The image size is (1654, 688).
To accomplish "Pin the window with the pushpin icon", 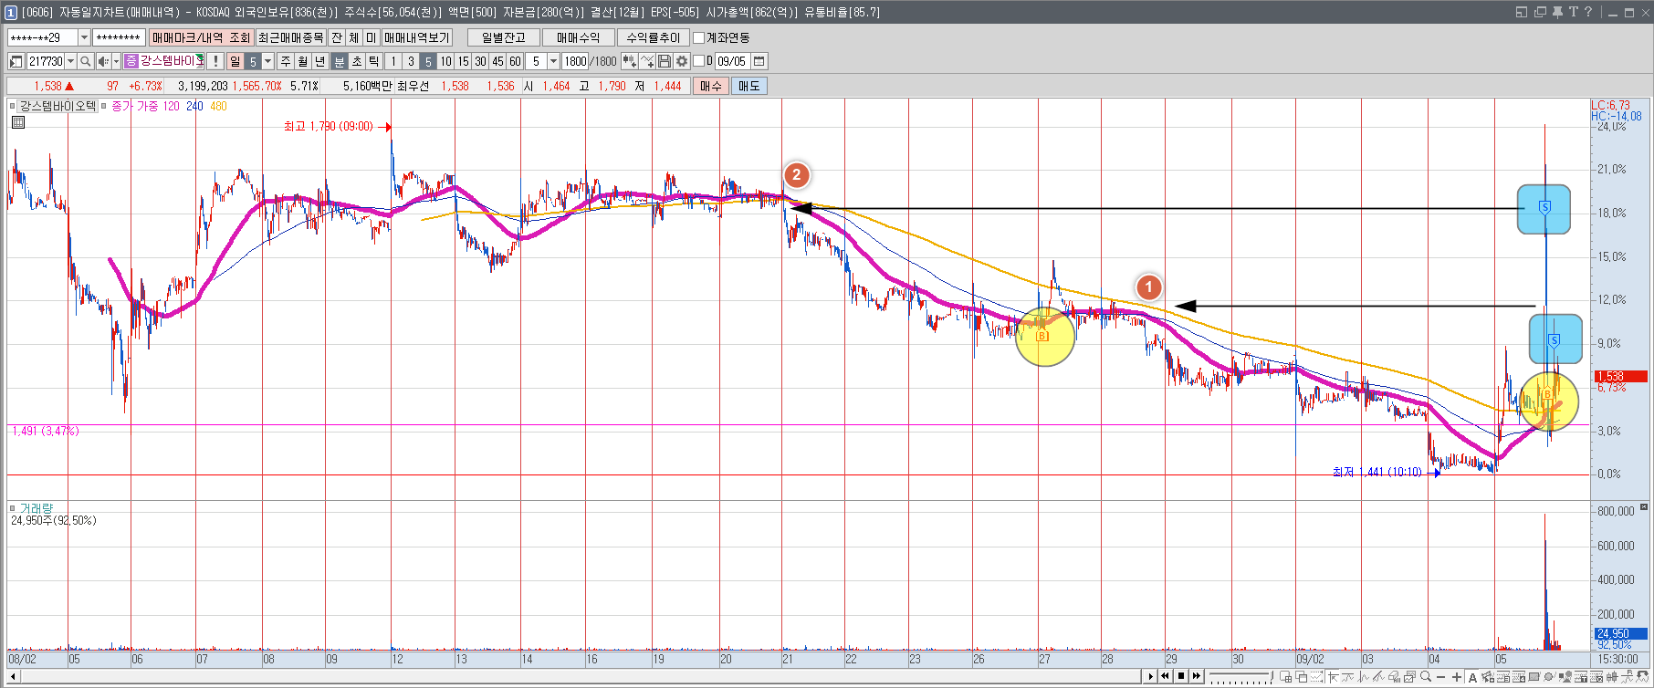I will click(x=1558, y=12).
